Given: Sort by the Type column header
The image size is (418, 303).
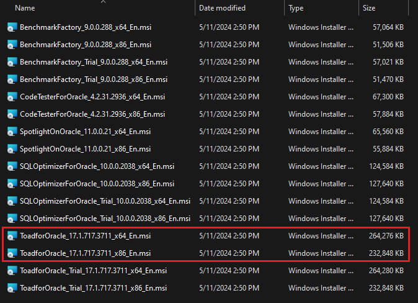Looking at the screenshot, I should coord(296,8).
